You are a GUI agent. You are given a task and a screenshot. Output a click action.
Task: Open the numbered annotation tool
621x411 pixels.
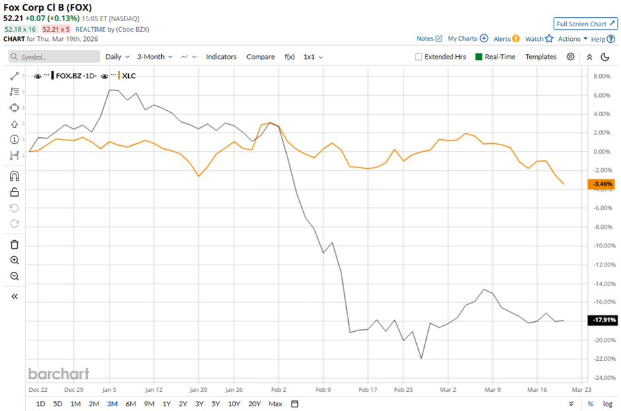click(15, 139)
